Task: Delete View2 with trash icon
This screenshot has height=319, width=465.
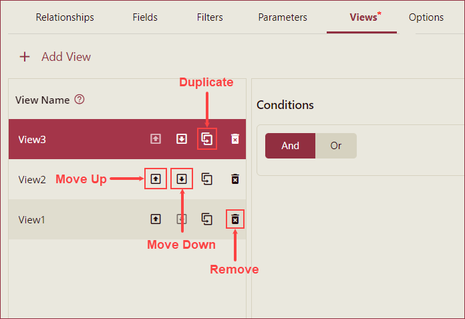Action: tap(235, 179)
